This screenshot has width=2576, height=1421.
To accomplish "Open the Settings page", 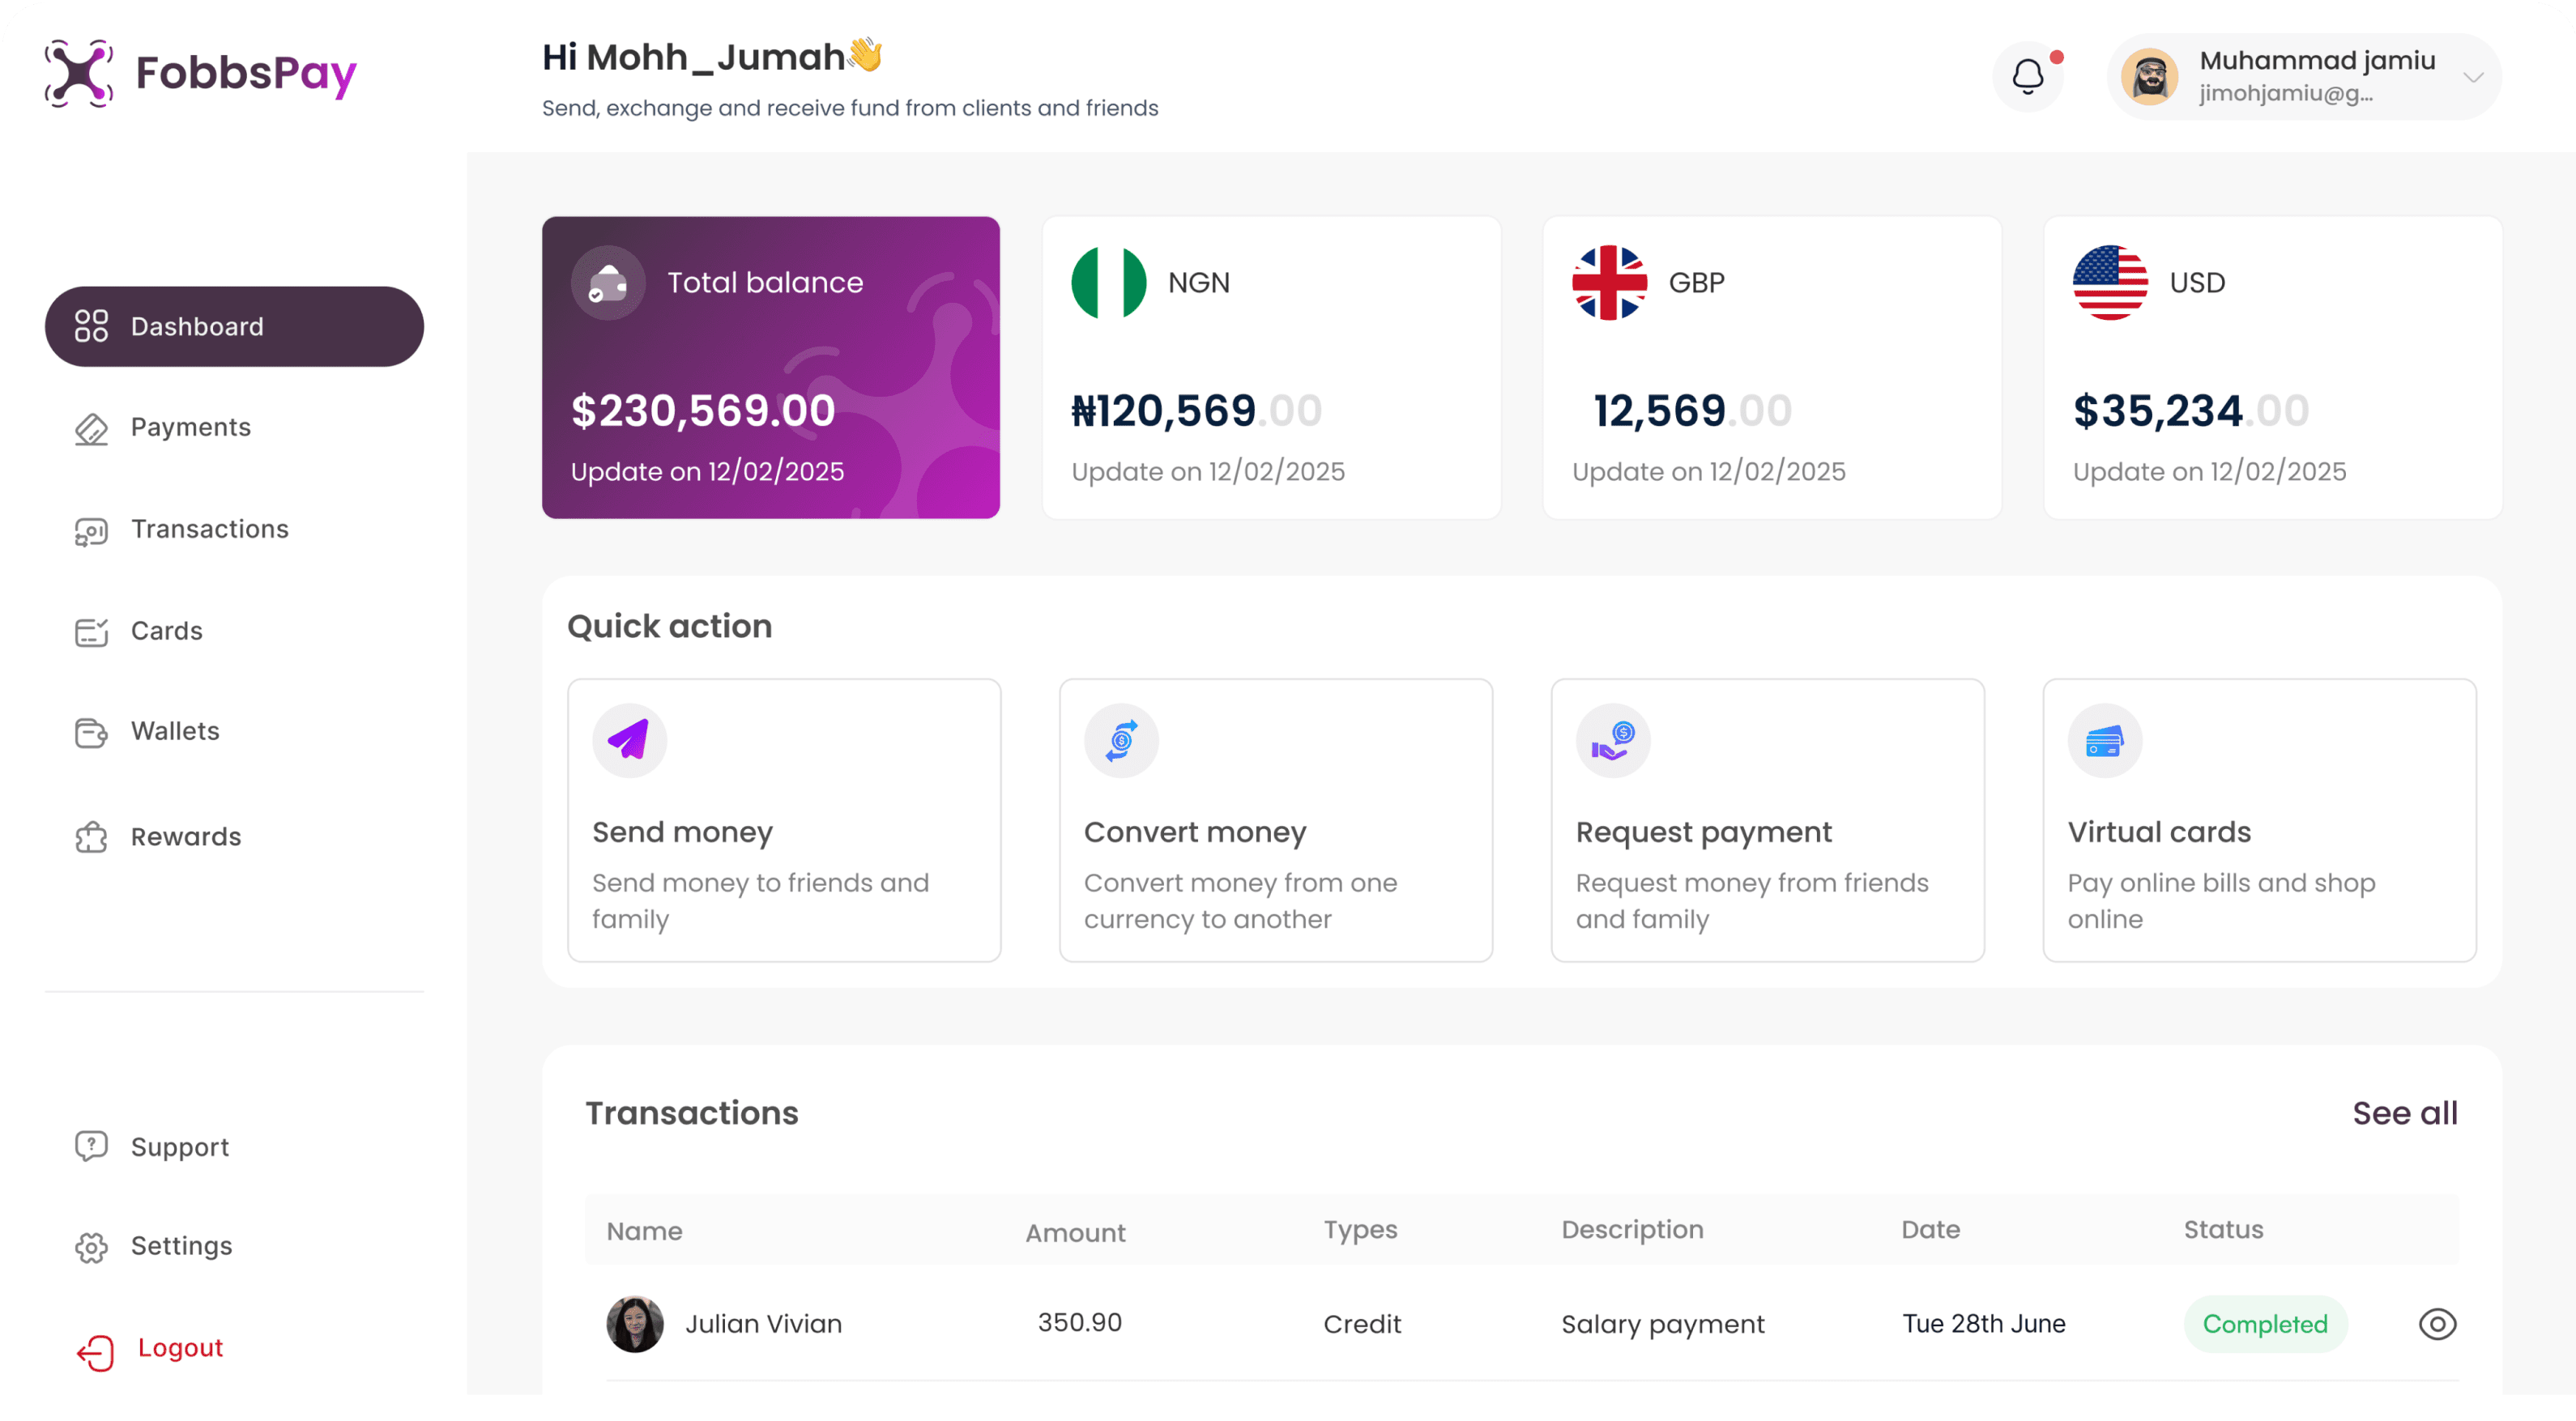I will coord(180,1246).
